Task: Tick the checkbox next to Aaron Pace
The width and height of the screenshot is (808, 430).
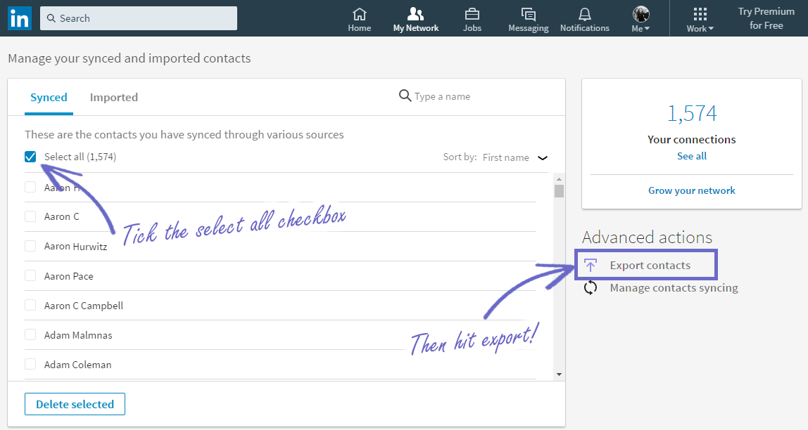Action: coord(30,275)
